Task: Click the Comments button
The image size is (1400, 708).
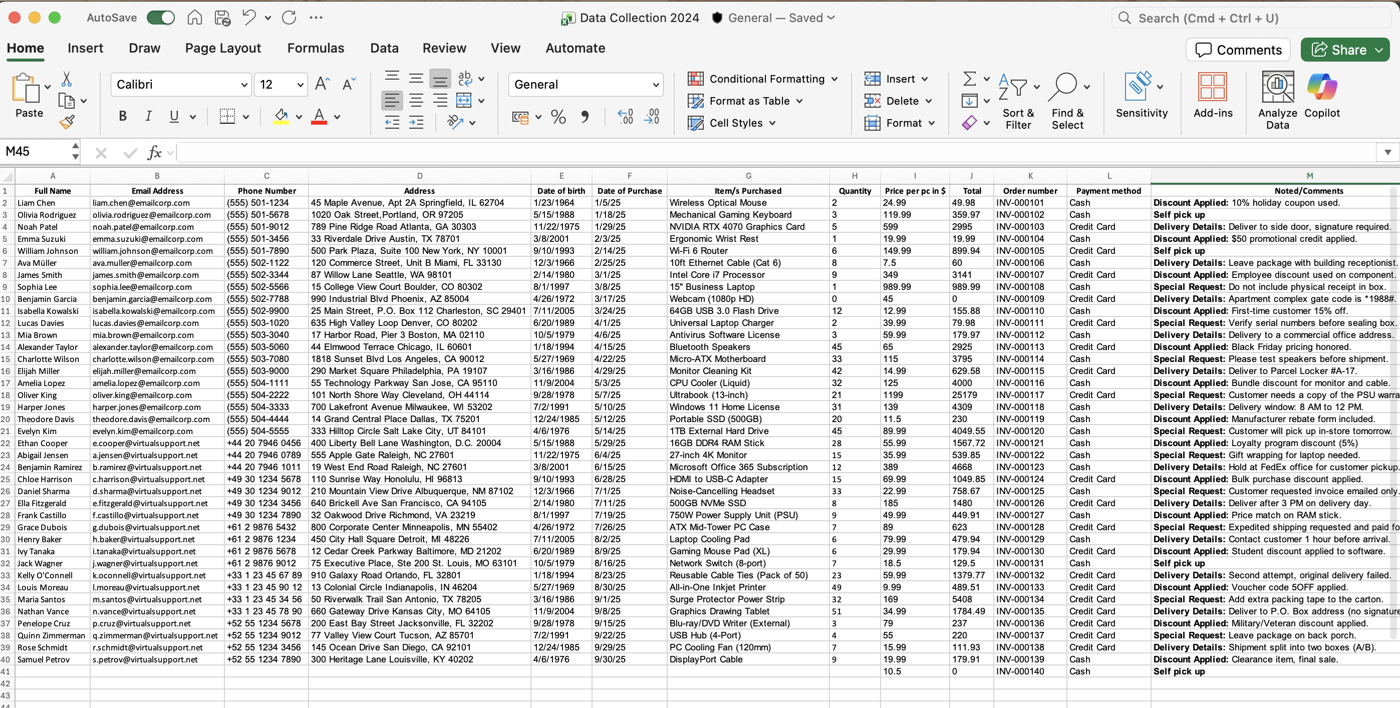Action: click(x=1238, y=50)
